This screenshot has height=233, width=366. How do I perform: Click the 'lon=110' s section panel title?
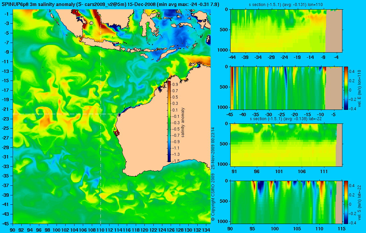click(x=286, y=5)
